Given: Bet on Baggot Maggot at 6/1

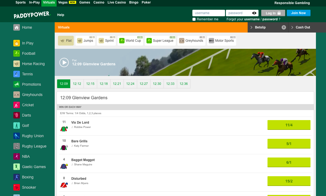Looking at the screenshot, I should click(289, 162).
